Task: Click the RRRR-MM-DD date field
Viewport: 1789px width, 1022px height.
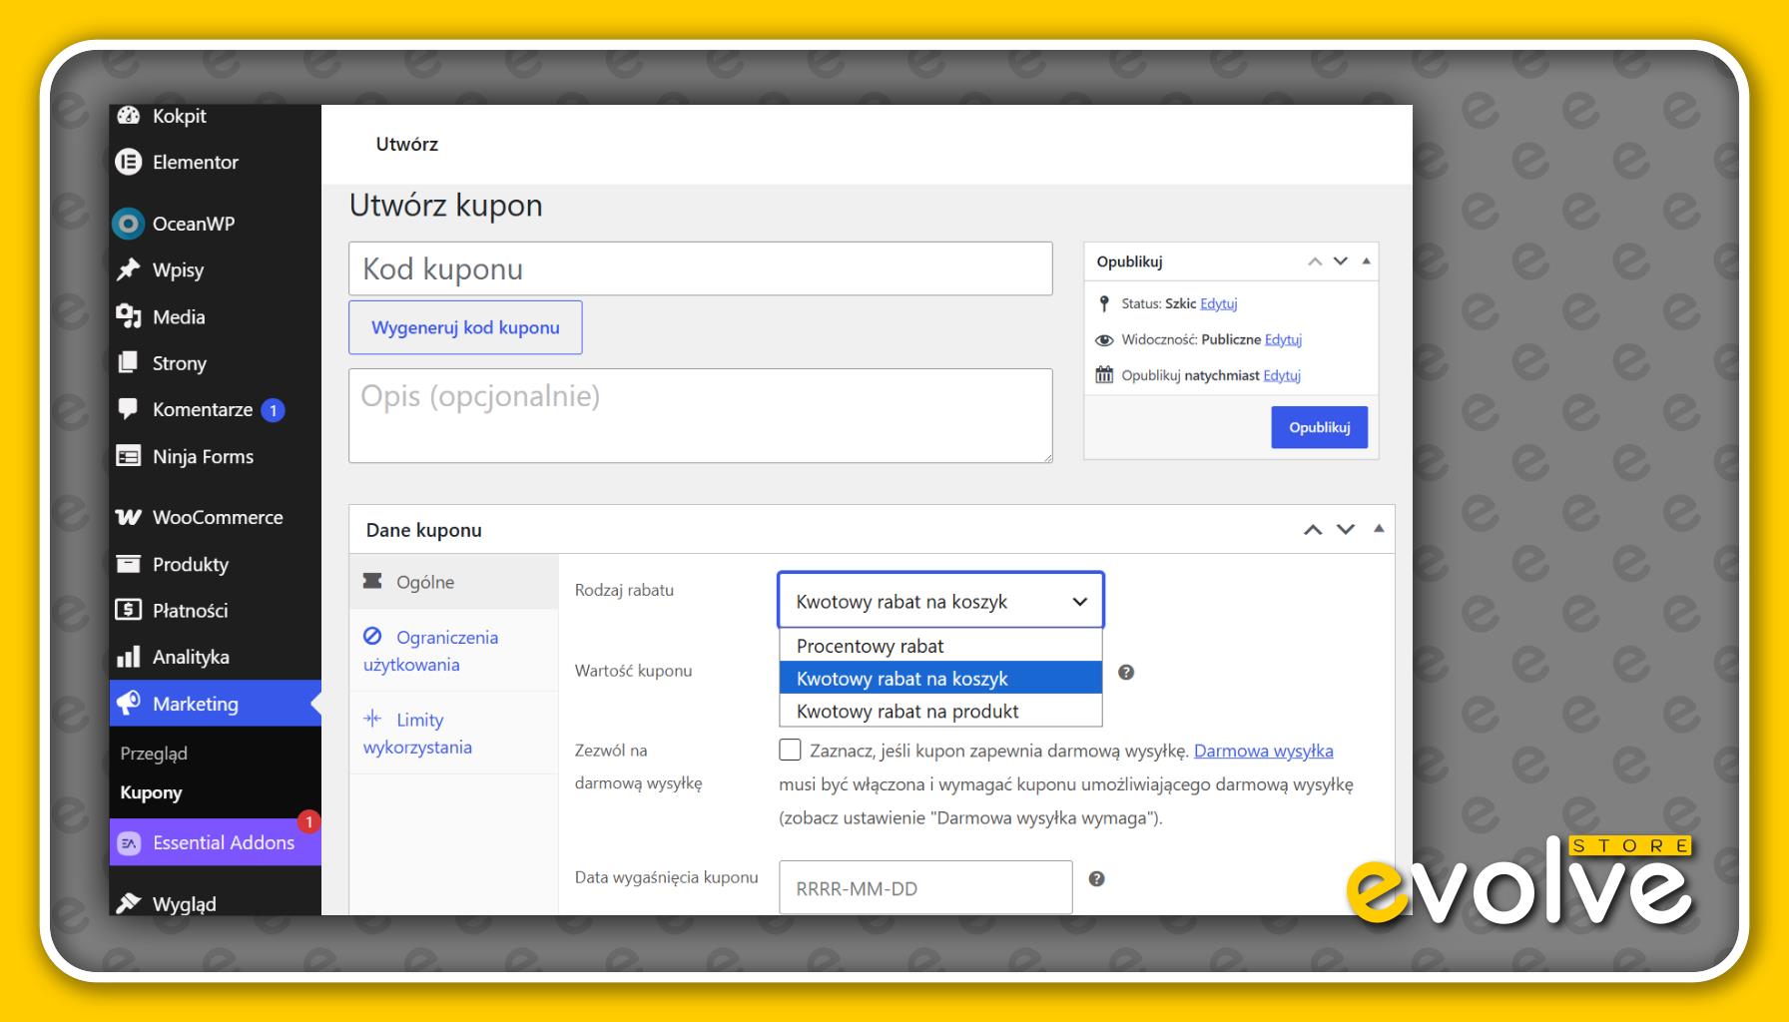Action: (x=925, y=887)
